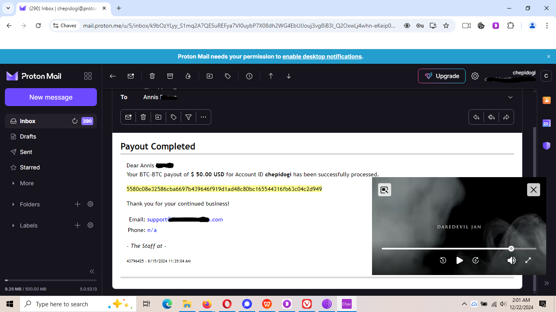
Task: Click the New message button
Action: [x=51, y=97]
